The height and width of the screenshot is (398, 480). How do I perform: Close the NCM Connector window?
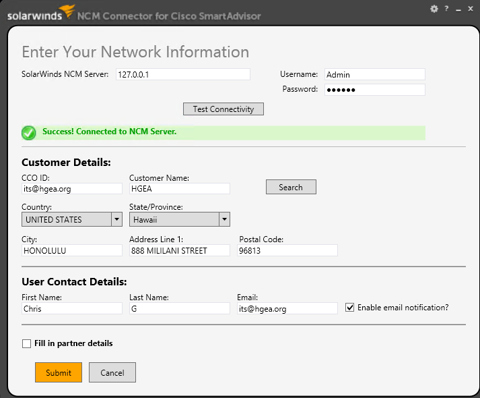click(471, 9)
